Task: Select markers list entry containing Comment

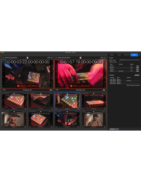Action: [124, 81]
